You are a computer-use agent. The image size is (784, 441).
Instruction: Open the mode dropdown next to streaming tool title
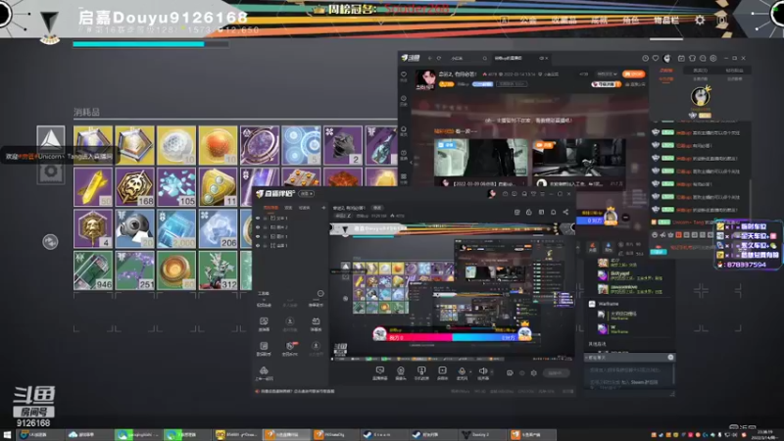307,193
